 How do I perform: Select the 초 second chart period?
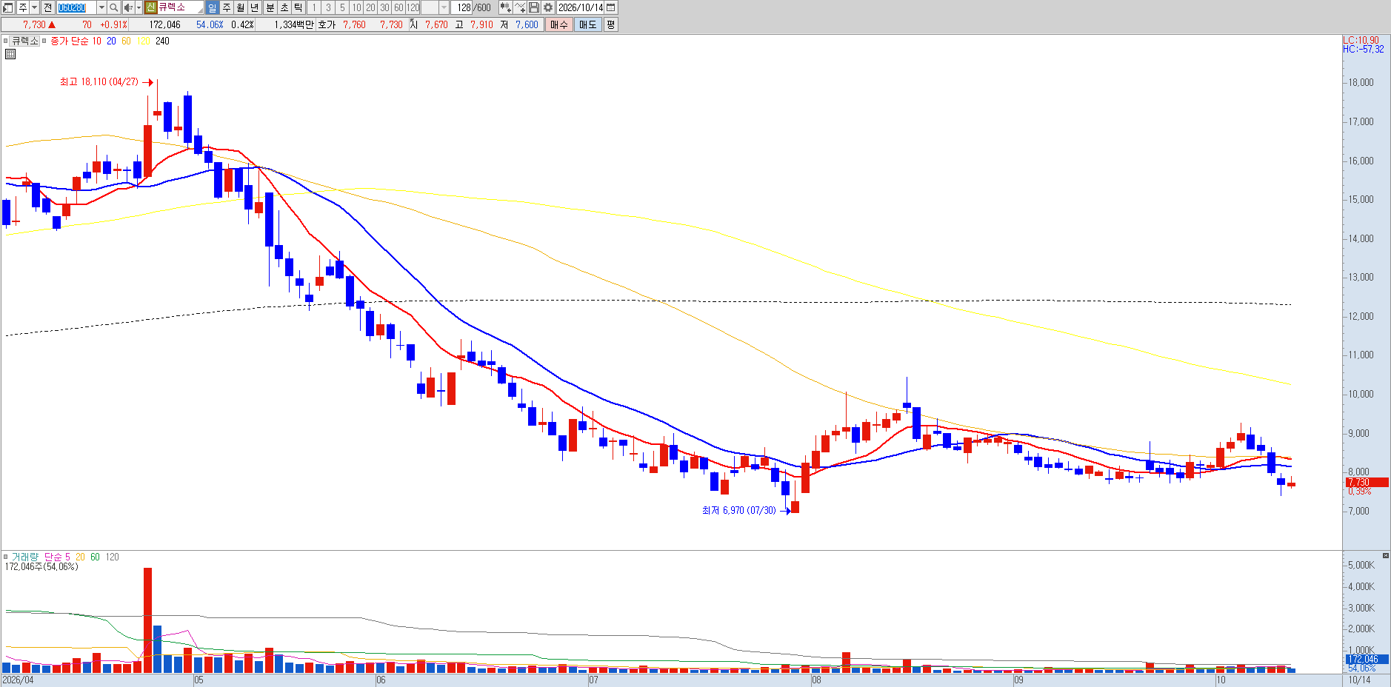pos(284,7)
